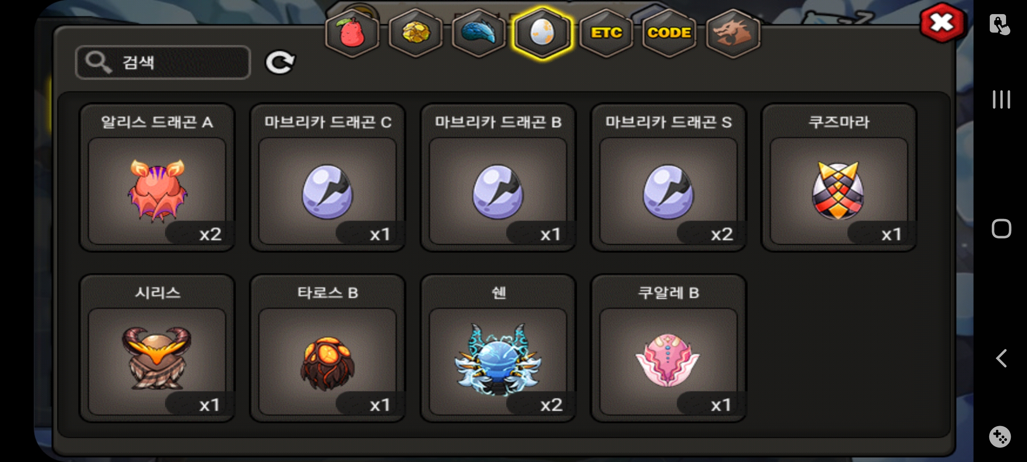1027x462 pixels.
Task: Select the spotted egg tab
Action: pyautogui.click(x=542, y=33)
